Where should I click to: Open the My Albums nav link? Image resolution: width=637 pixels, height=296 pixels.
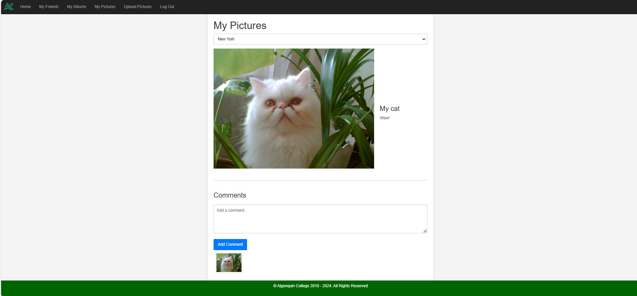click(x=76, y=7)
